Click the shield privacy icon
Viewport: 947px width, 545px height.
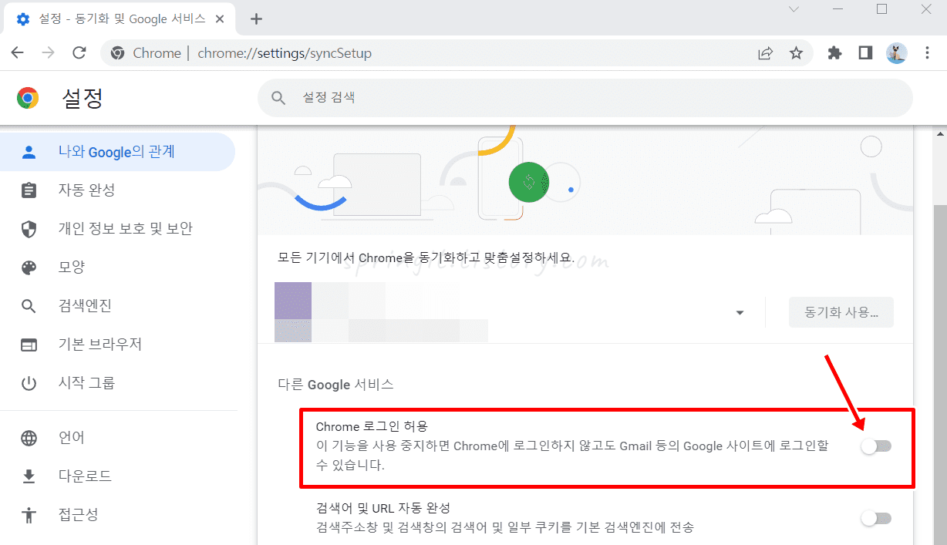click(29, 229)
